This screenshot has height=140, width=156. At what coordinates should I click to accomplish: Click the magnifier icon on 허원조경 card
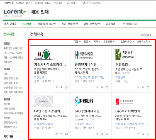143,87
